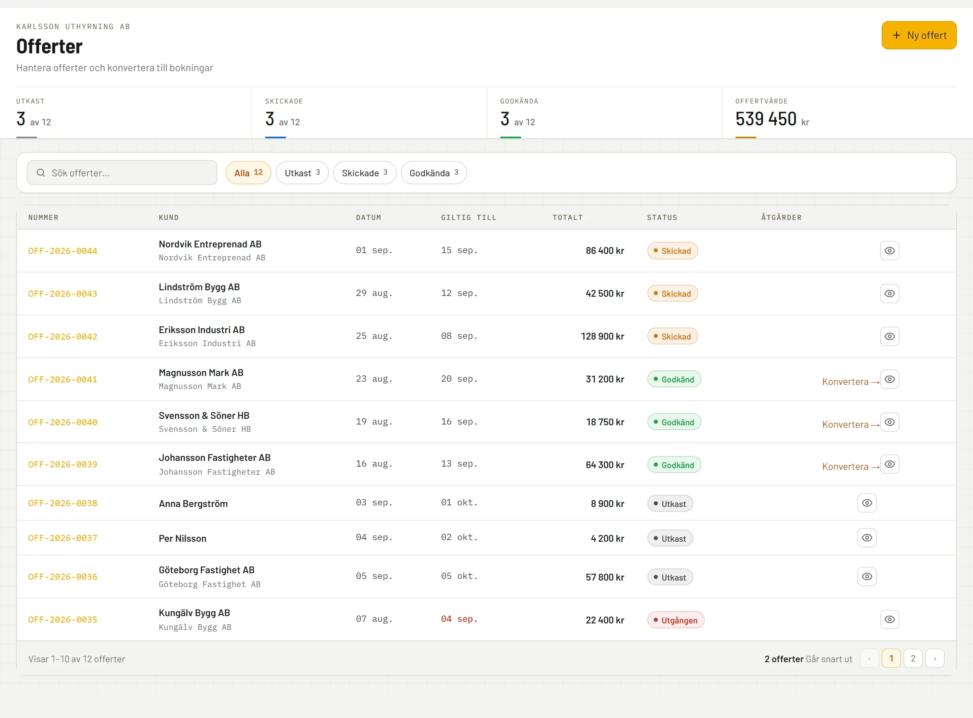Image resolution: width=973 pixels, height=718 pixels.
Task: Filter list to Godkända offers
Action: pos(434,173)
